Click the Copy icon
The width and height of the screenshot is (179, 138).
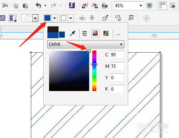point(15,6)
